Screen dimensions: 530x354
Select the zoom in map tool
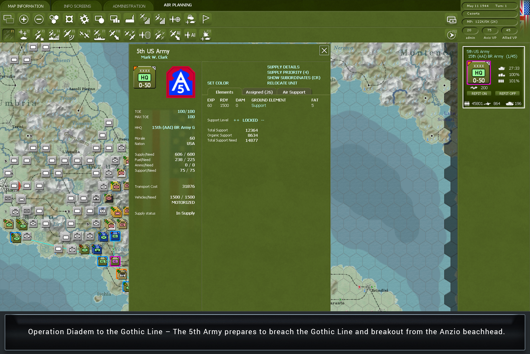24,19
